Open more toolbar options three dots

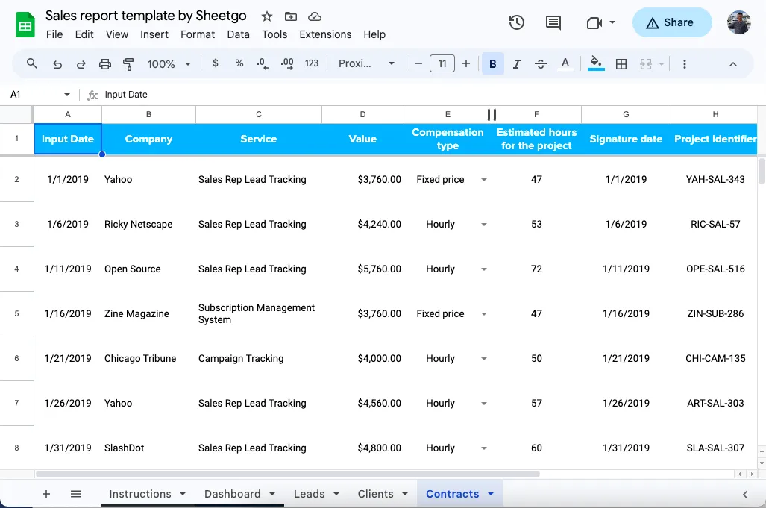685,64
